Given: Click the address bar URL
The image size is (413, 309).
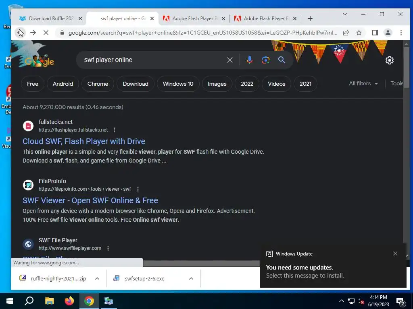Looking at the screenshot, I should click(x=203, y=33).
